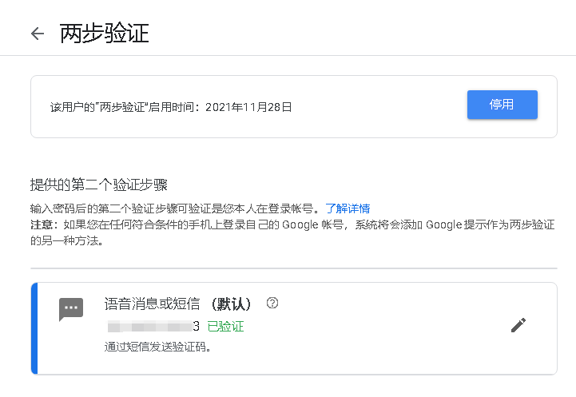Select the 两步验证 page title

105,34
